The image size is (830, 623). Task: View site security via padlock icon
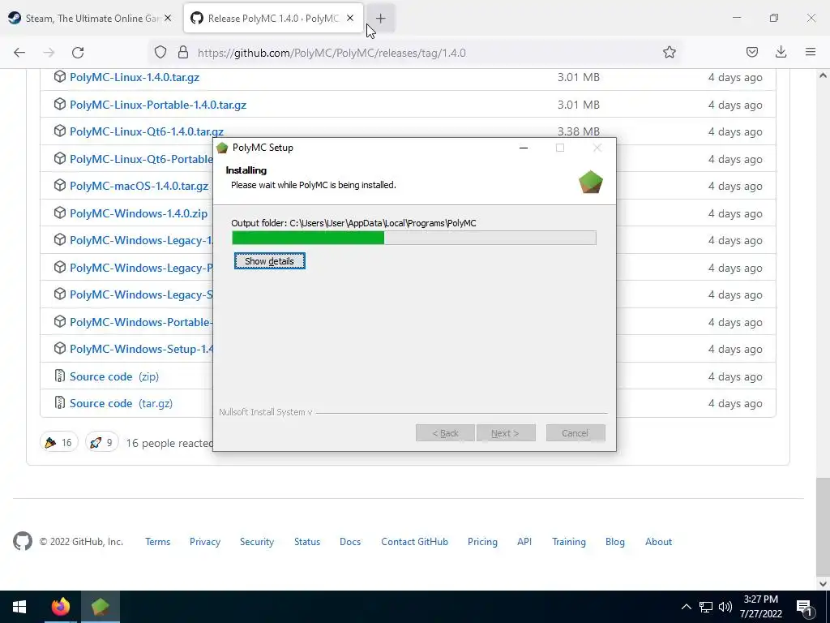coord(183,52)
